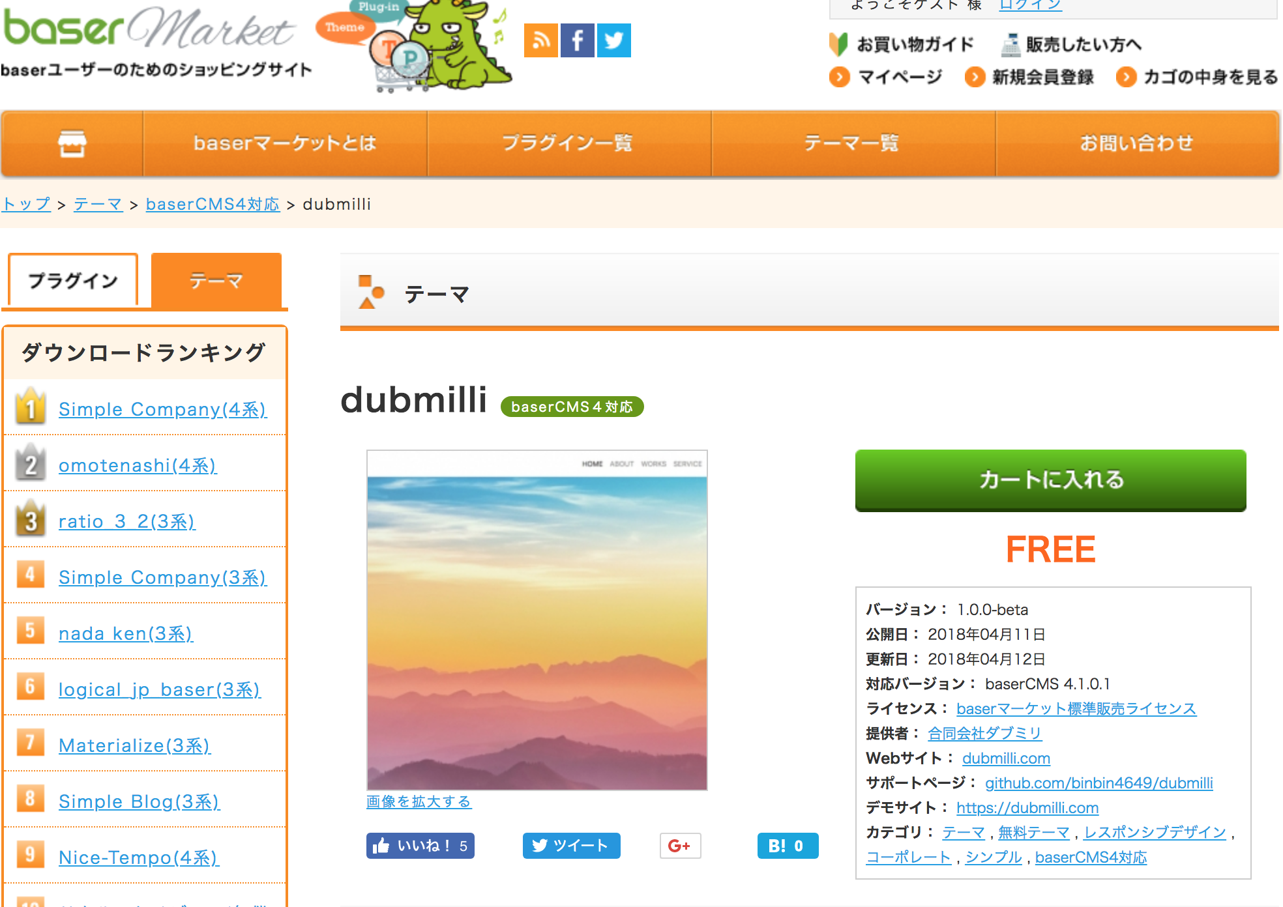
Task: Click the 画像を拡大する link
Action: click(x=419, y=801)
